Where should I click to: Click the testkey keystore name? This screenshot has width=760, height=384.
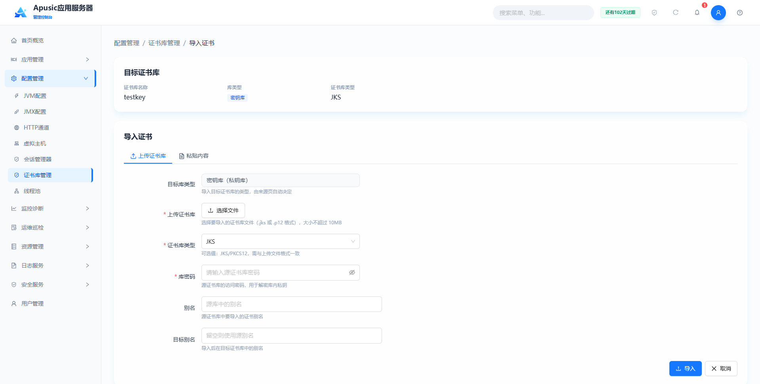tap(135, 97)
